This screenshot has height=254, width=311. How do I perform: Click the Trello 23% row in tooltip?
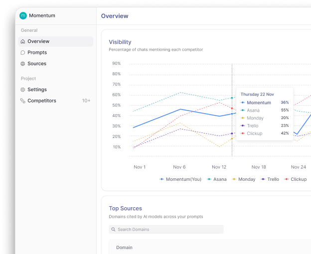265,126
